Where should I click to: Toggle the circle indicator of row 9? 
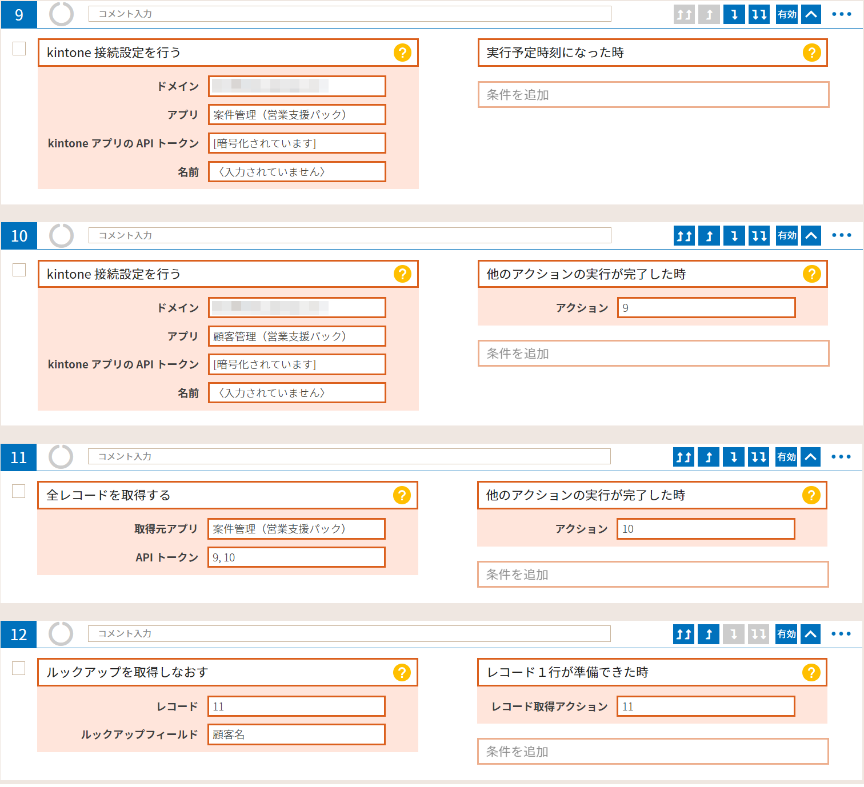62,14
